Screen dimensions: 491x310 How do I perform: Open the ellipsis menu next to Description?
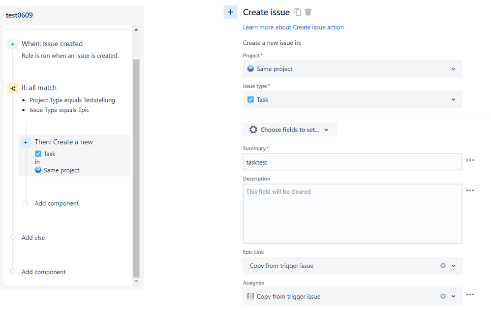click(470, 190)
